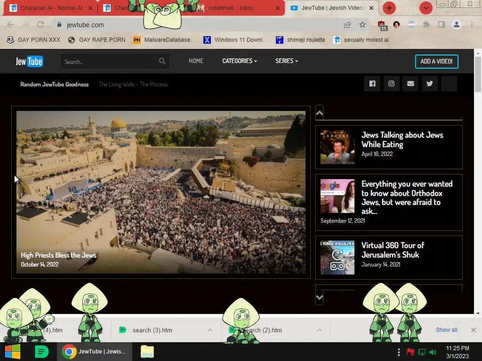The height and width of the screenshot is (361, 482).
Task: Open the Windows 11 Downl... bookmark
Action: [235, 40]
